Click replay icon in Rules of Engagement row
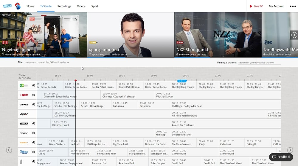Screen dimensions: 298x166 click(34, 162)
